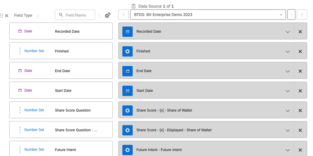Go to the next data source
This screenshot has width=313, height=156.
point(302,15)
